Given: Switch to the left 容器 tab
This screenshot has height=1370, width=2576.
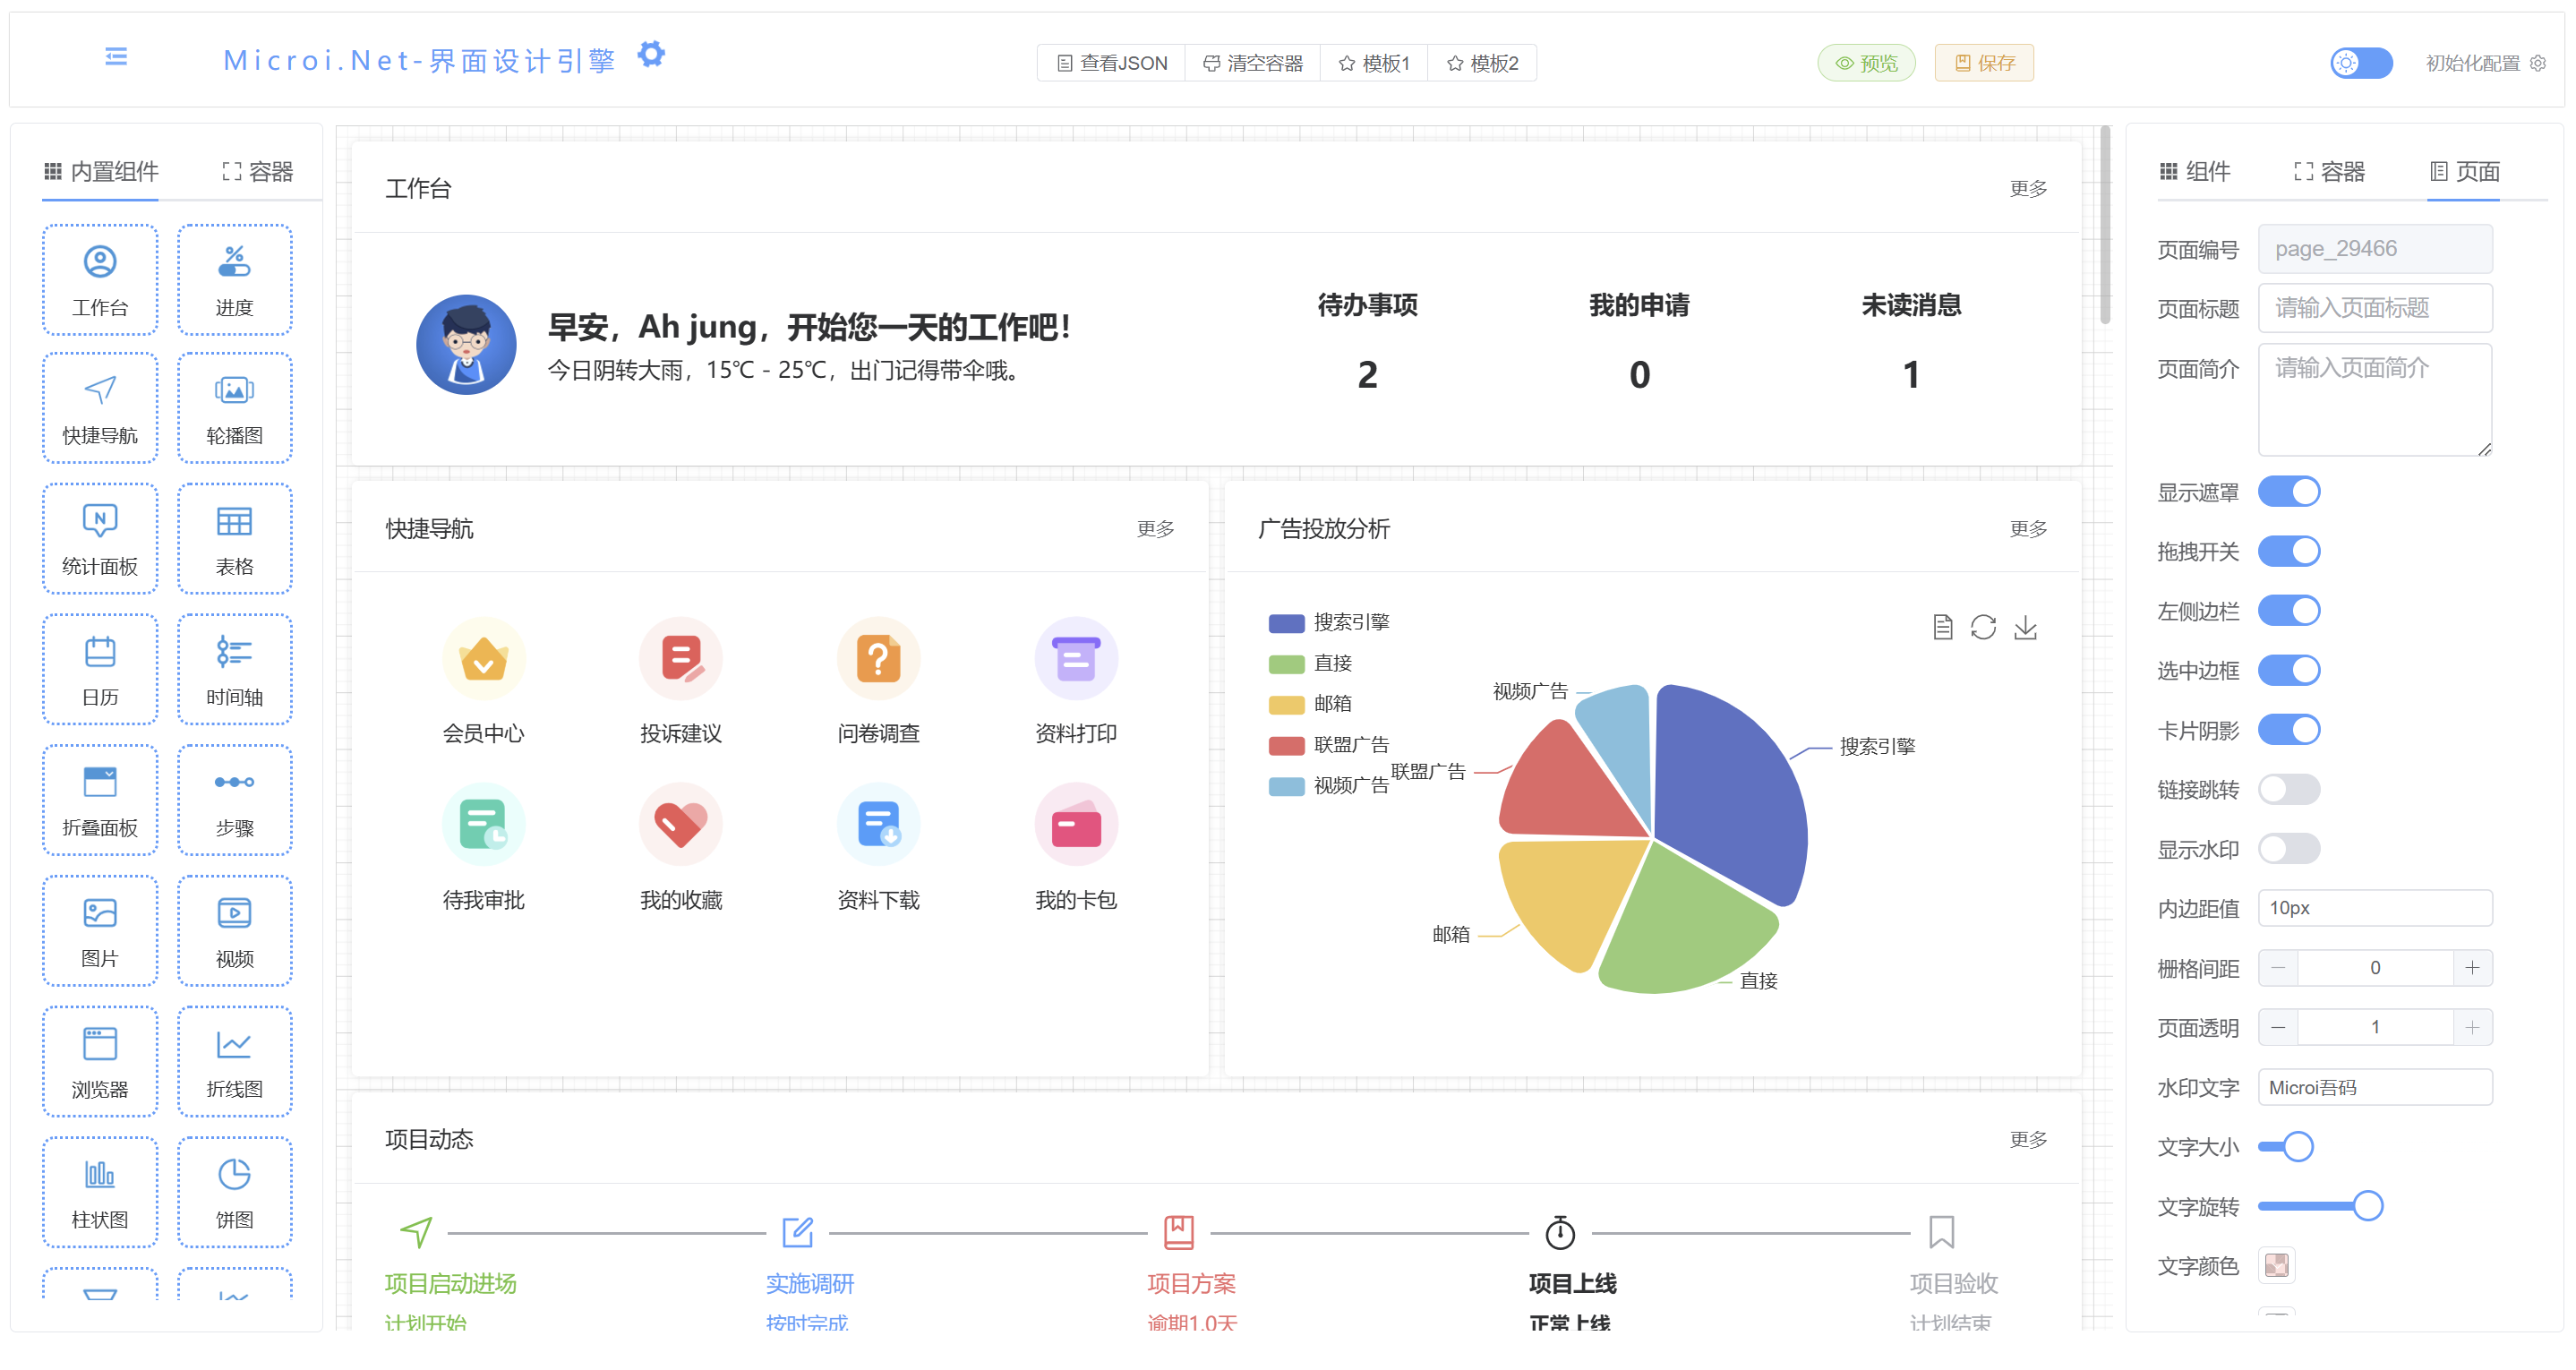Looking at the screenshot, I should click(x=257, y=172).
